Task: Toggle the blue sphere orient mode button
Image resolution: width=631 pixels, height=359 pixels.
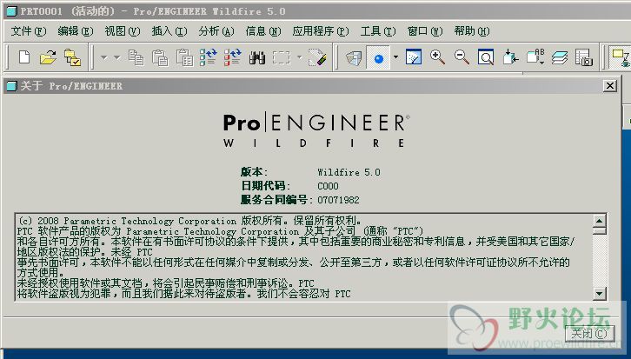Action: 378,58
